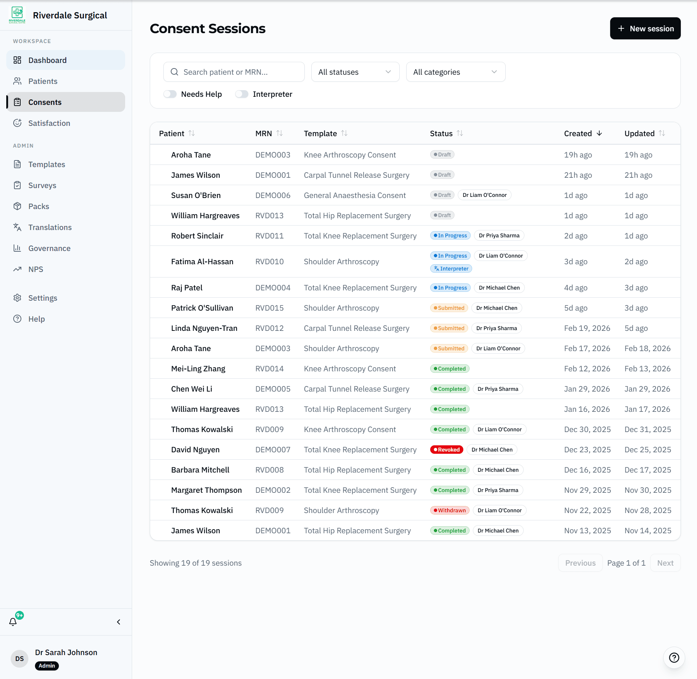Collapse the sidebar with the chevron

(x=118, y=622)
